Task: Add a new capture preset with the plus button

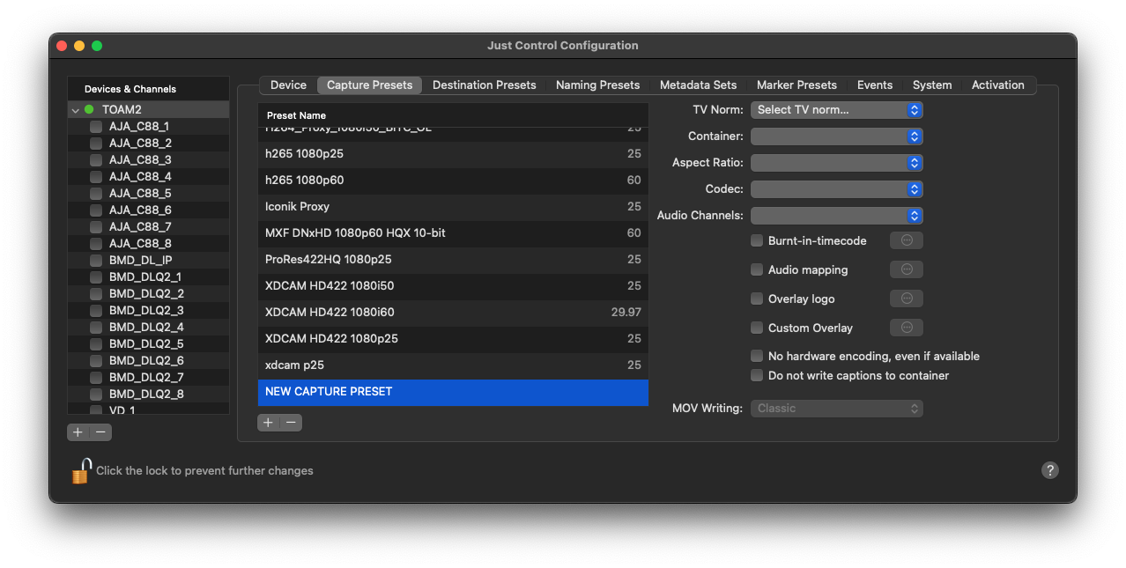Action: [x=269, y=423]
